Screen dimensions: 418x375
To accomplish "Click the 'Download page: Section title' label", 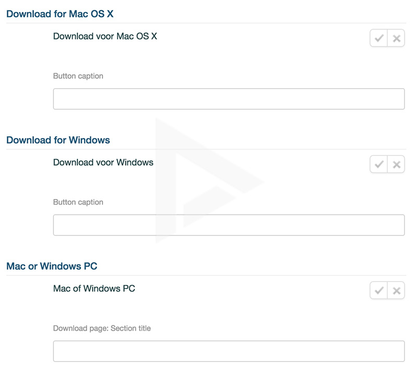I will tap(102, 328).
